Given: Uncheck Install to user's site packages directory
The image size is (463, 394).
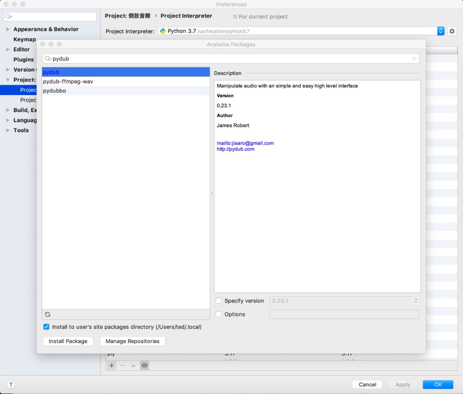Looking at the screenshot, I should [x=46, y=327].
